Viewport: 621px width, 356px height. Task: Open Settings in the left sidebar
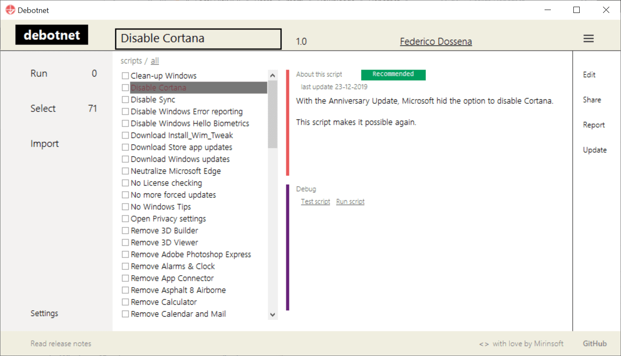point(44,313)
